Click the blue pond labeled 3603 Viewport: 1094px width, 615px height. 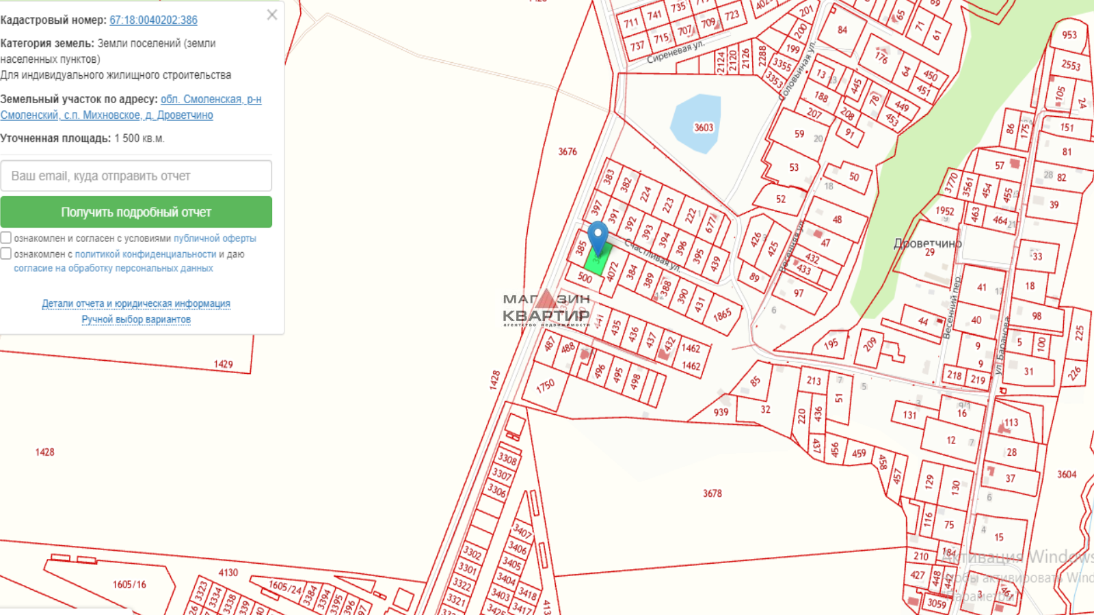(x=697, y=123)
